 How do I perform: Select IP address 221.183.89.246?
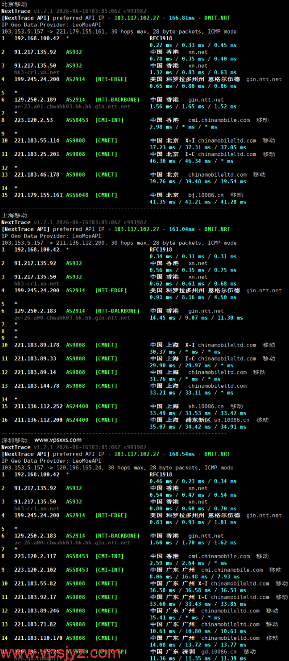click(x=37, y=611)
